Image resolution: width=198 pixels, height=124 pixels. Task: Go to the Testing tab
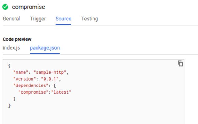(x=89, y=19)
